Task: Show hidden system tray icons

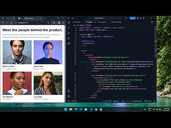Action: point(142,110)
